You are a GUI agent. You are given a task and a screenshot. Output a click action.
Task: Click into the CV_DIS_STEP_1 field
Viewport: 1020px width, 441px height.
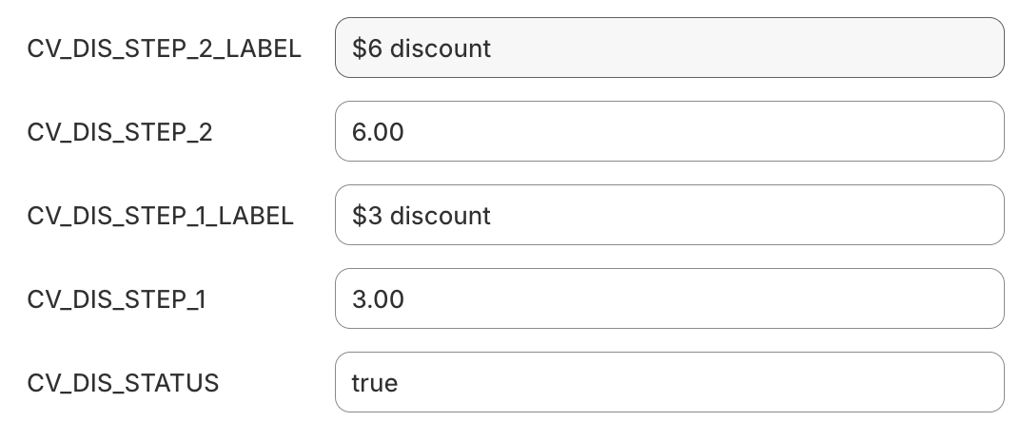669,298
